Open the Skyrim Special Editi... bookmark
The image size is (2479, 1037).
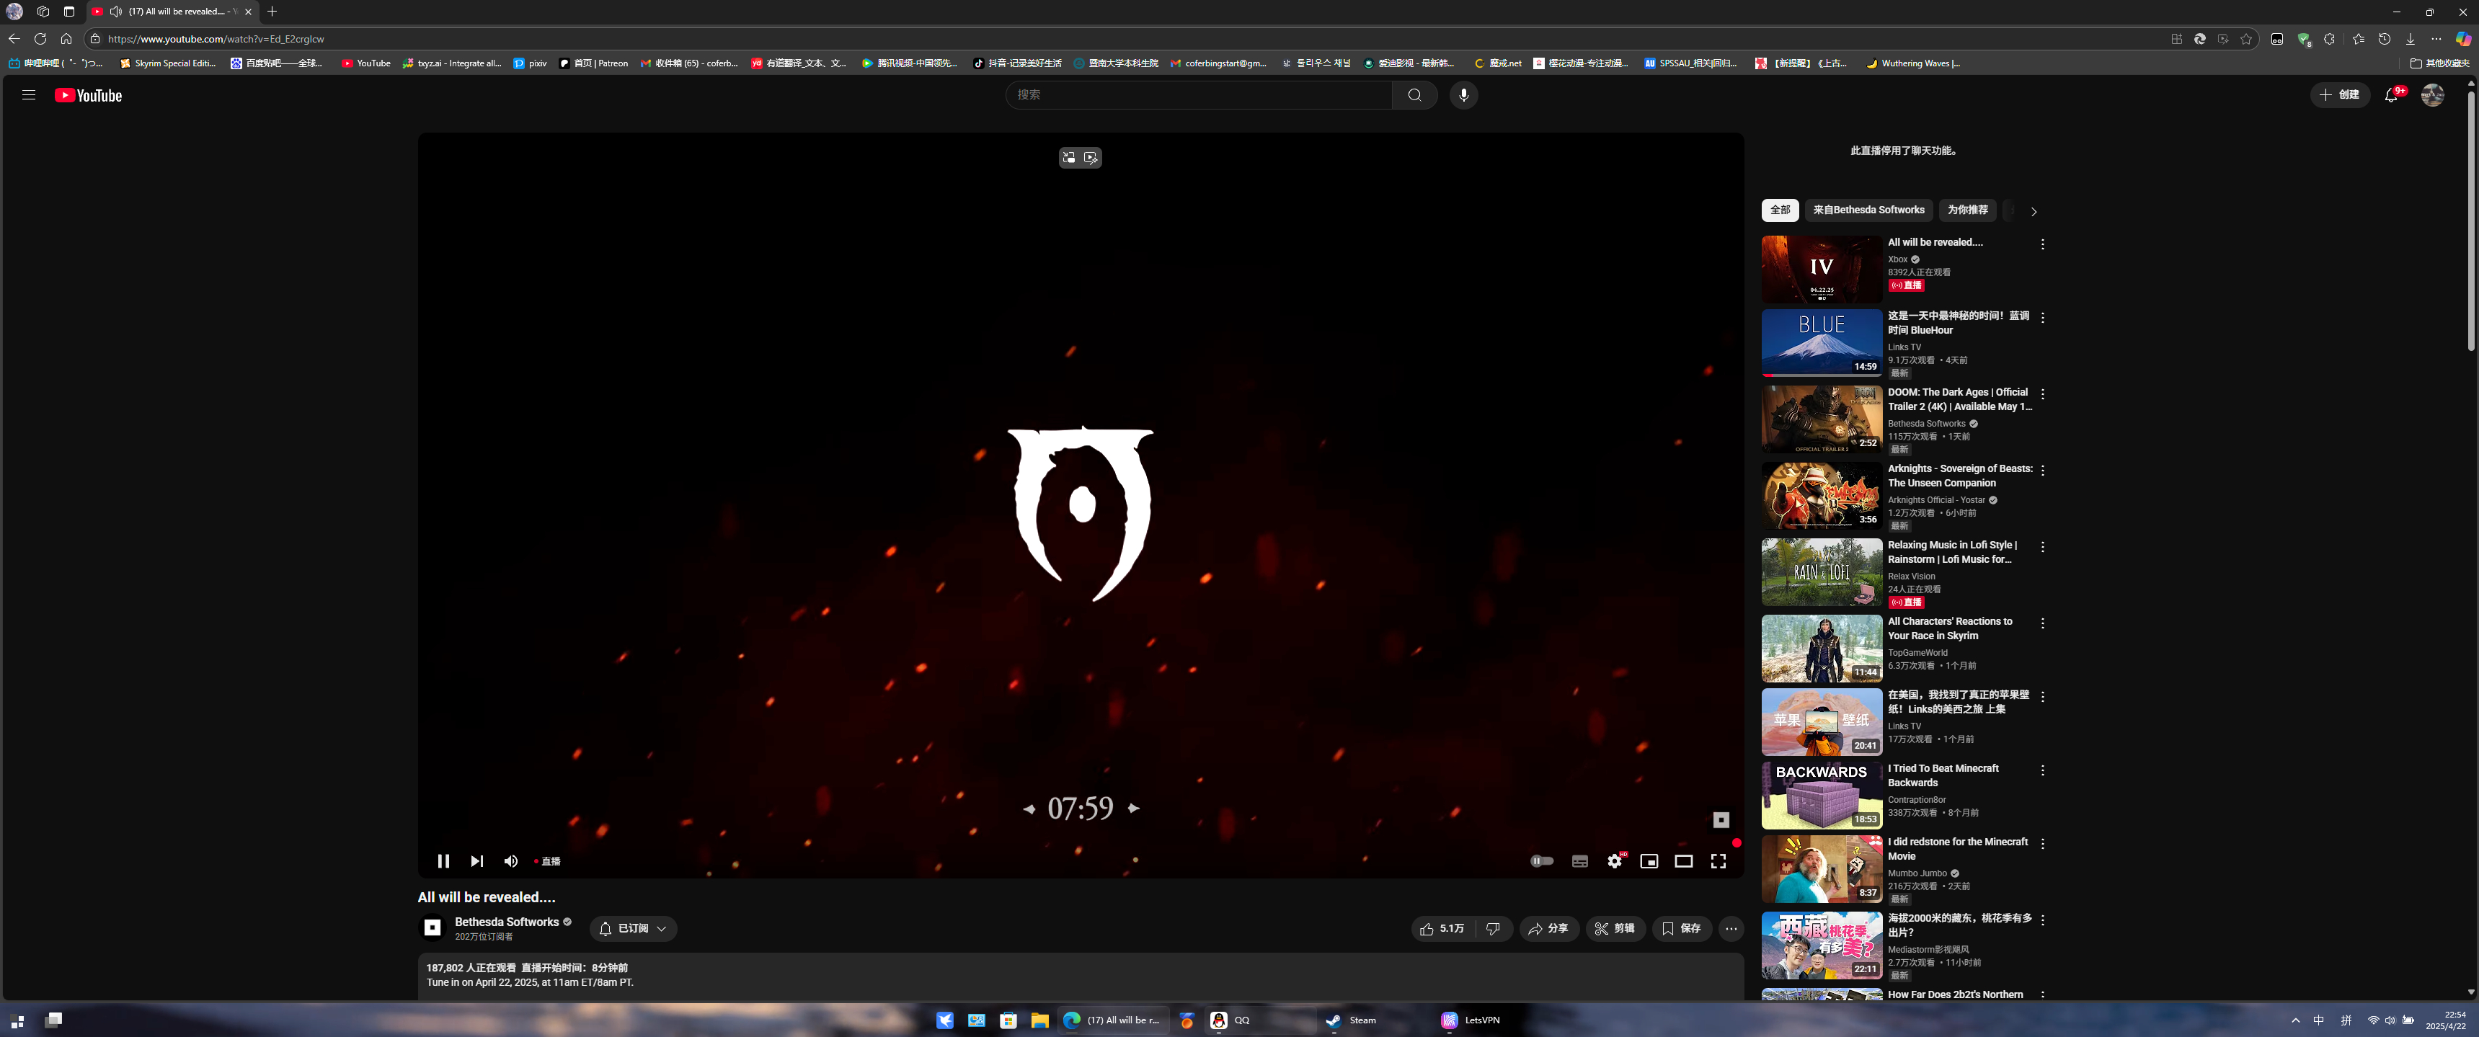167,63
